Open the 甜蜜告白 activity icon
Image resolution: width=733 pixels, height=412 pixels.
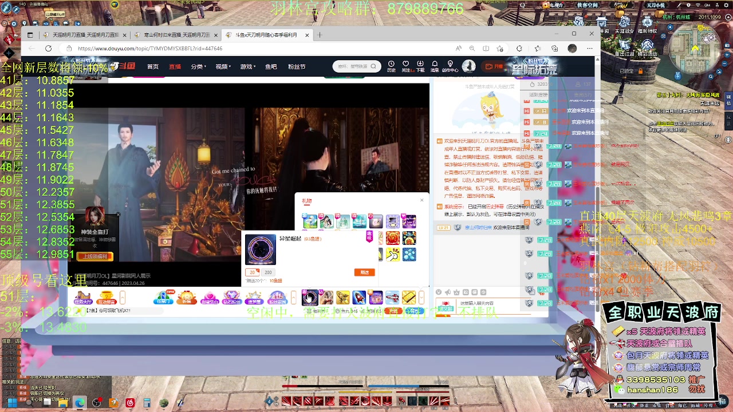click(x=209, y=298)
